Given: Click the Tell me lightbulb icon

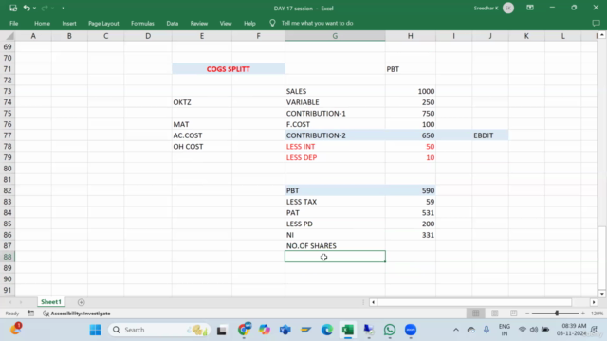Looking at the screenshot, I should (272, 23).
